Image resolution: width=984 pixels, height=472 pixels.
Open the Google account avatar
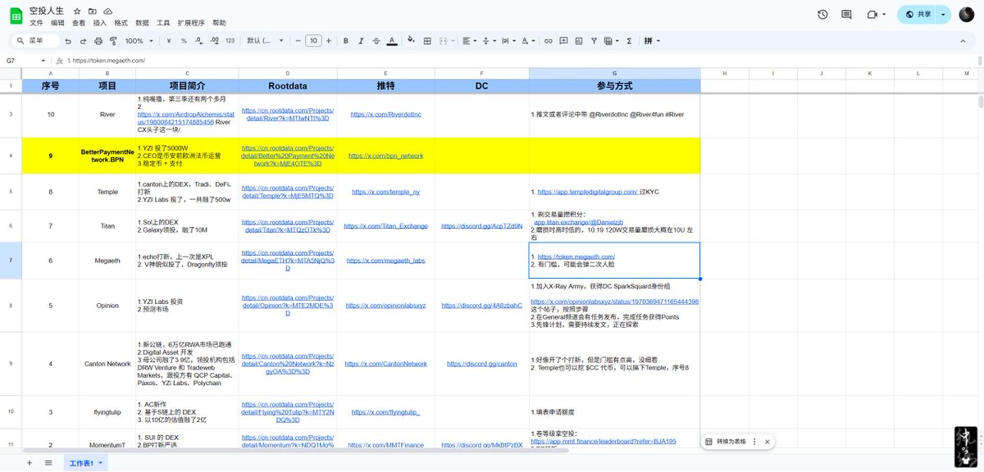click(x=966, y=15)
